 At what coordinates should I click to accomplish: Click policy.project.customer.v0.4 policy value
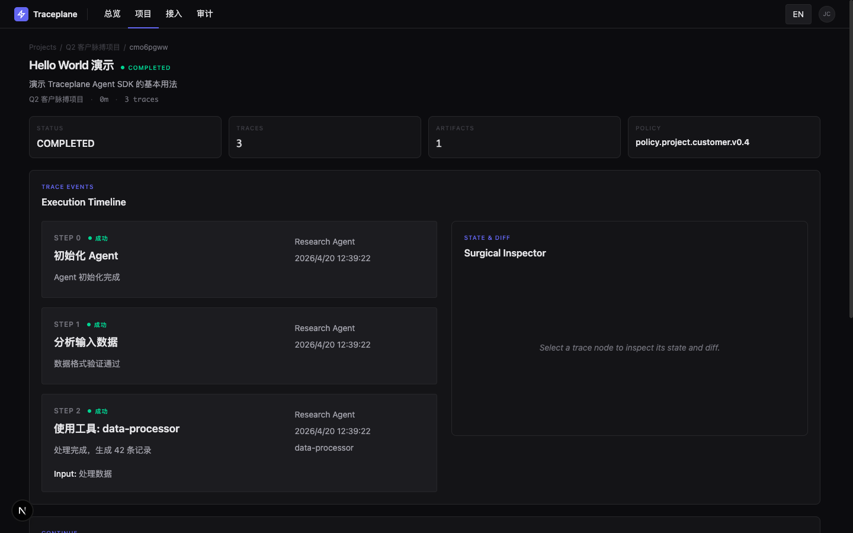(692, 142)
